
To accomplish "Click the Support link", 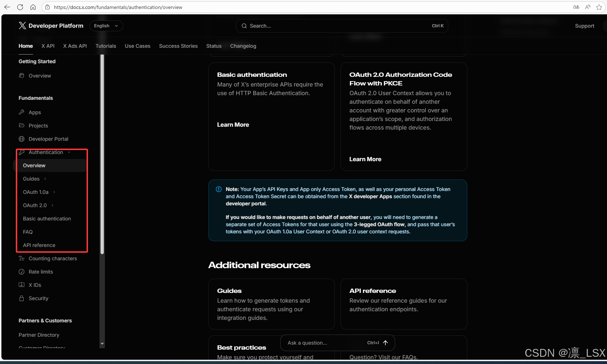I will click(584, 26).
